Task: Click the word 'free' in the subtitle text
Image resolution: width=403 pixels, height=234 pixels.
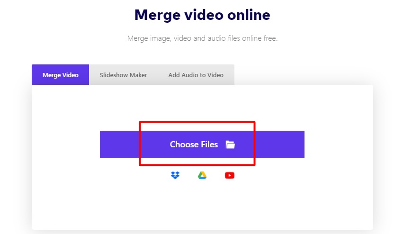Action: [x=270, y=38]
